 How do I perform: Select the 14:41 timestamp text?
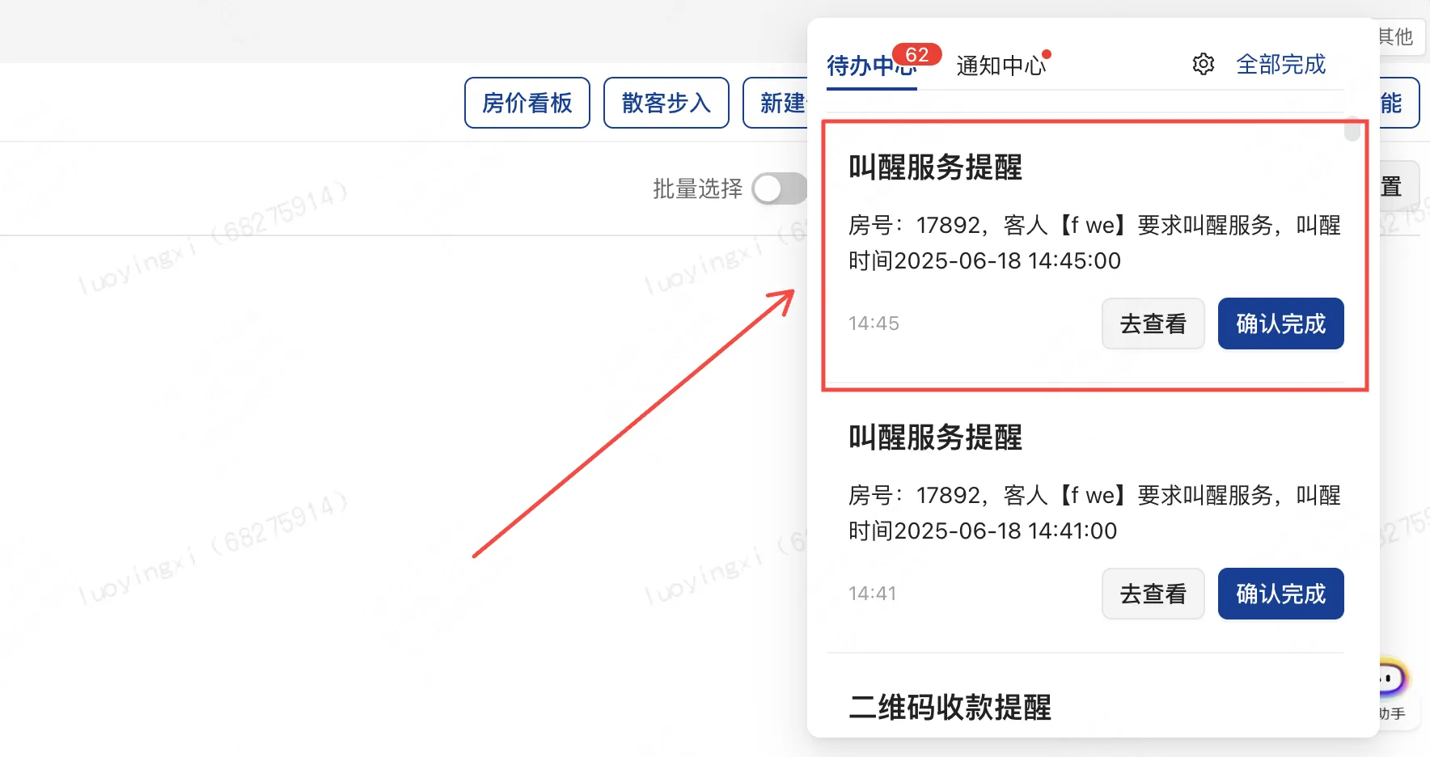872,594
